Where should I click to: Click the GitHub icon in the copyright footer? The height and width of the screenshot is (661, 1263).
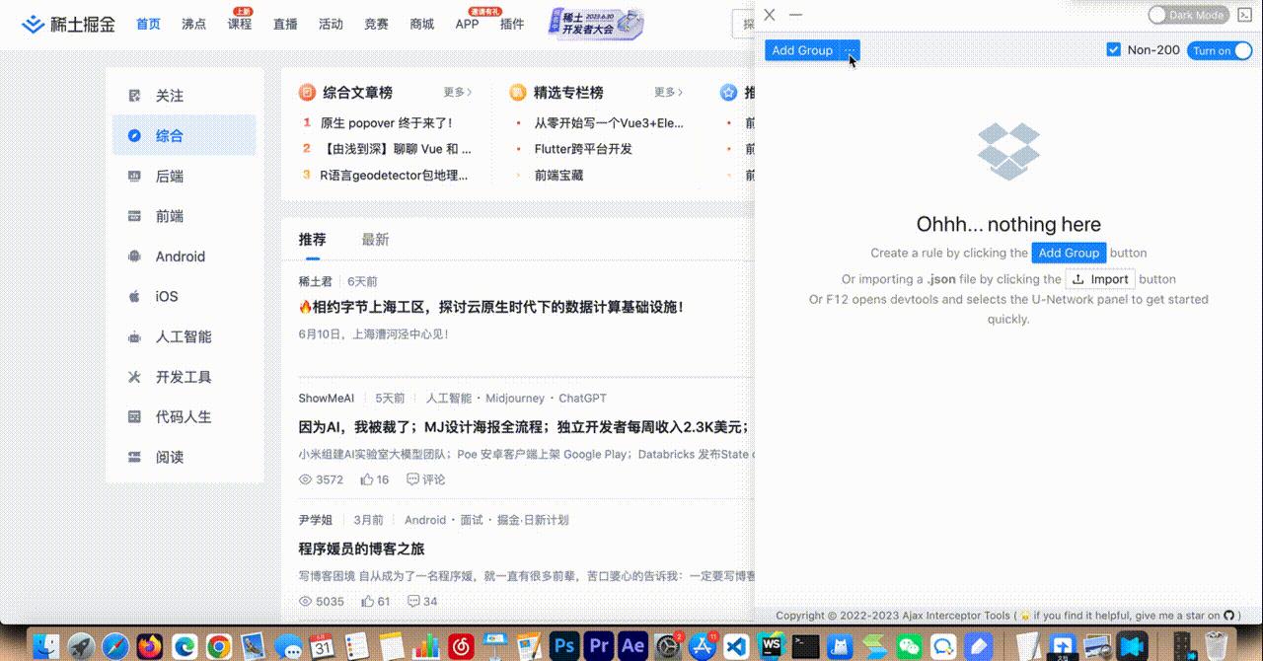1230,615
